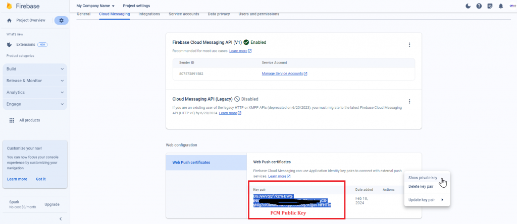Click the Sender ID value 807572891582
Screen dimensions: 517x224
191,73
